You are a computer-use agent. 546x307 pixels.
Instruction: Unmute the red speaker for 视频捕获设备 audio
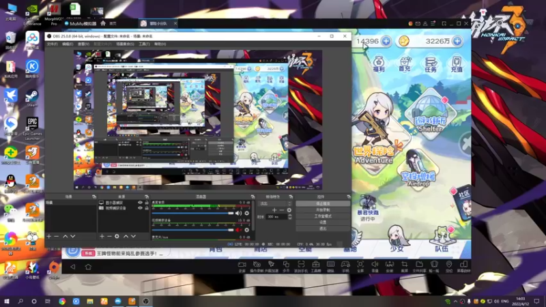click(238, 230)
